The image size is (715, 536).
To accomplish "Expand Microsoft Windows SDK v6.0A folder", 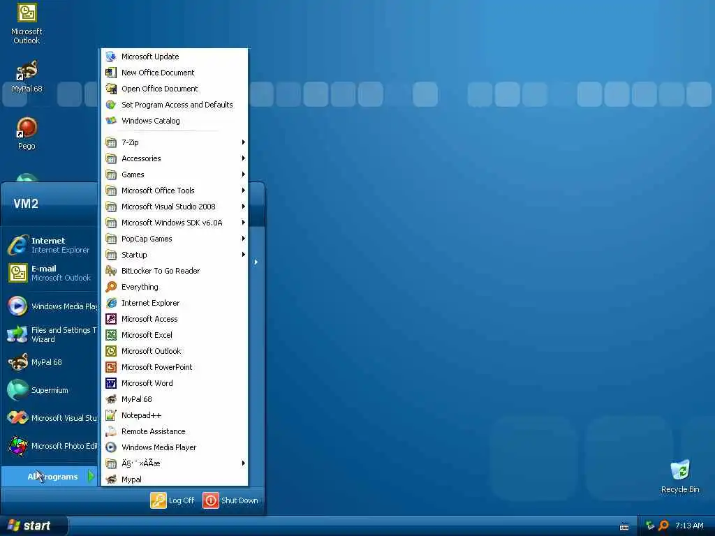I will pos(175,223).
